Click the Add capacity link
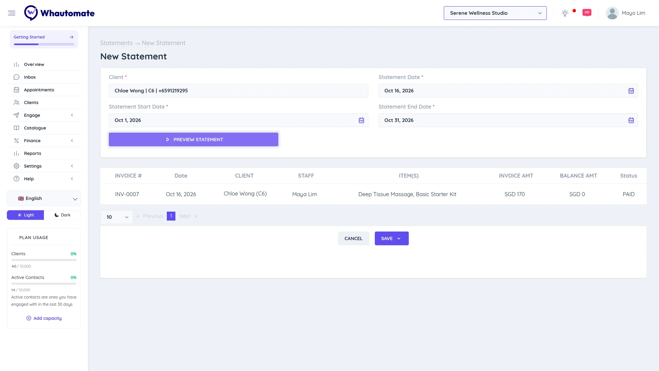This screenshot has width=659, height=371. (48, 318)
